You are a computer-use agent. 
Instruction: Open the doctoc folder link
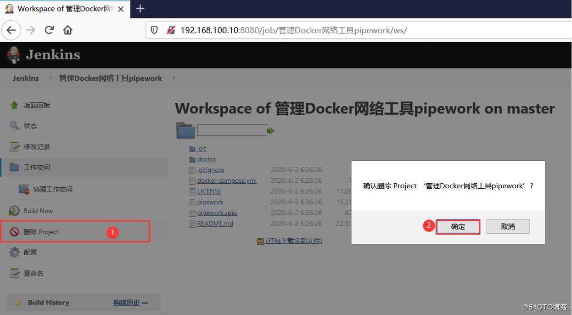[x=207, y=159]
